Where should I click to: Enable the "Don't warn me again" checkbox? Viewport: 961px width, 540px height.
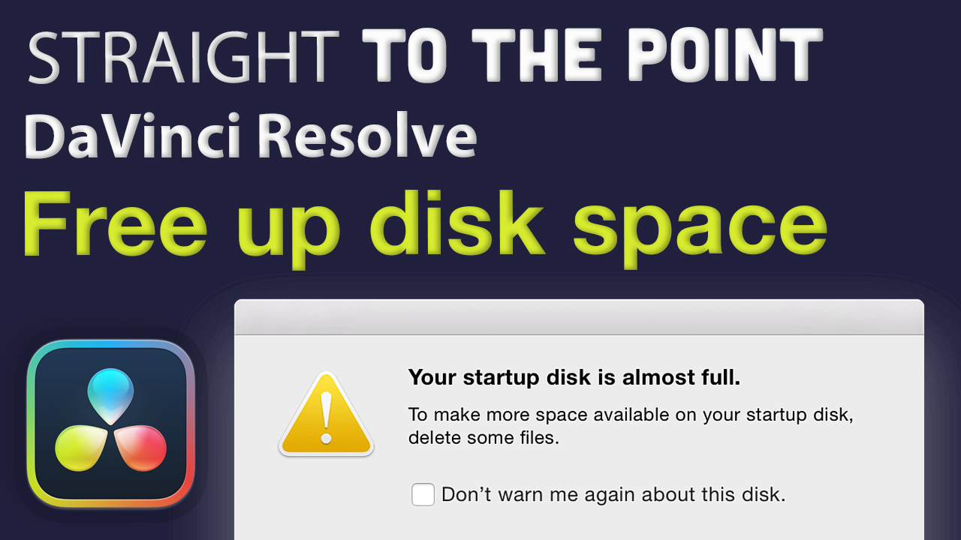[423, 495]
